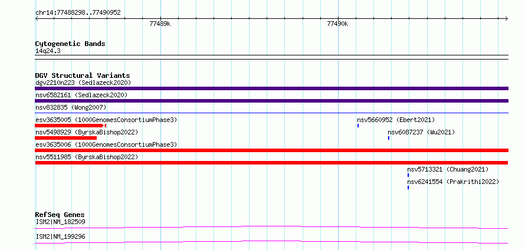Viewport: 525px width, 250px height.
Task: Open the nsv6582161 (Sedlazeck2020) variant label
Action: [x=81, y=95]
